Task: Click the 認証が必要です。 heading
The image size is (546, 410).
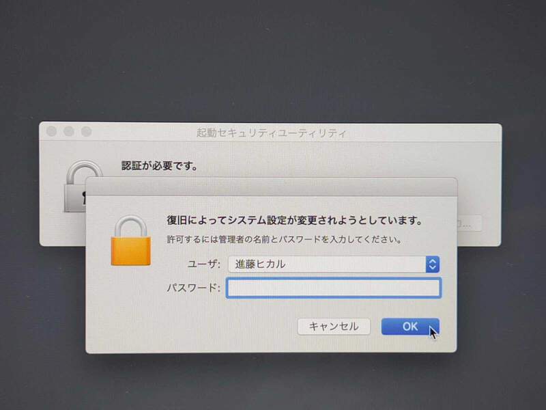Action: point(160,165)
